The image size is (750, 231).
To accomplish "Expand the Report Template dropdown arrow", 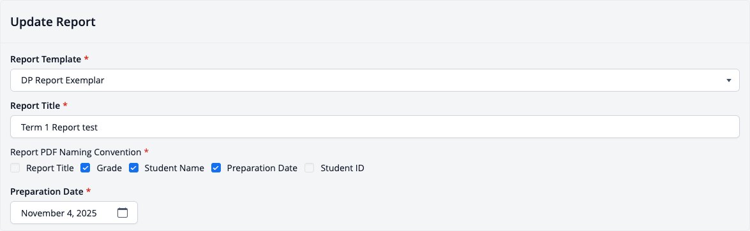I will (728, 81).
